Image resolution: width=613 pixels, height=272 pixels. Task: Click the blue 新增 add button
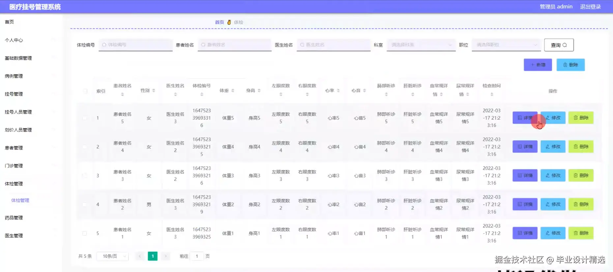pyautogui.click(x=538, y=65)
